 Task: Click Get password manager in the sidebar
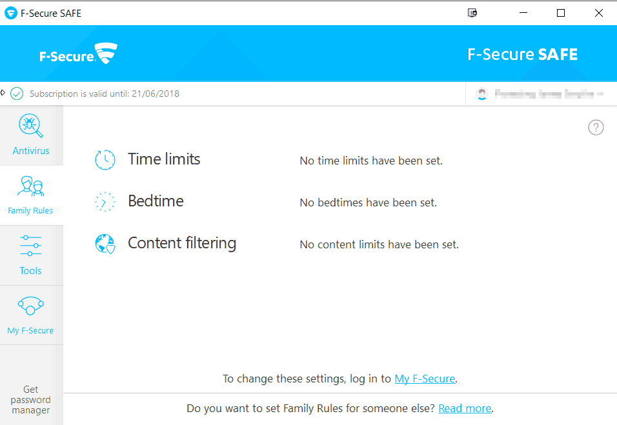coord(31,399)
